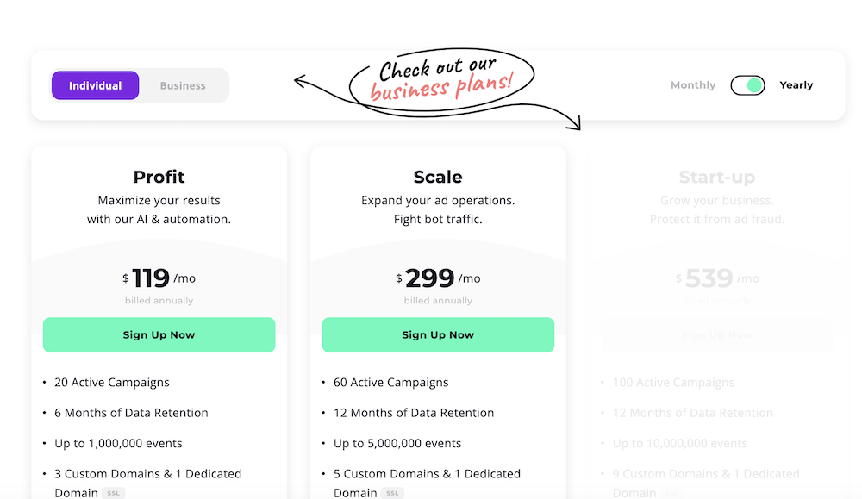Toggle the Monthly/Yearly billing switch
This screenshot has height=499, width=862.
[x=747, y=85]
